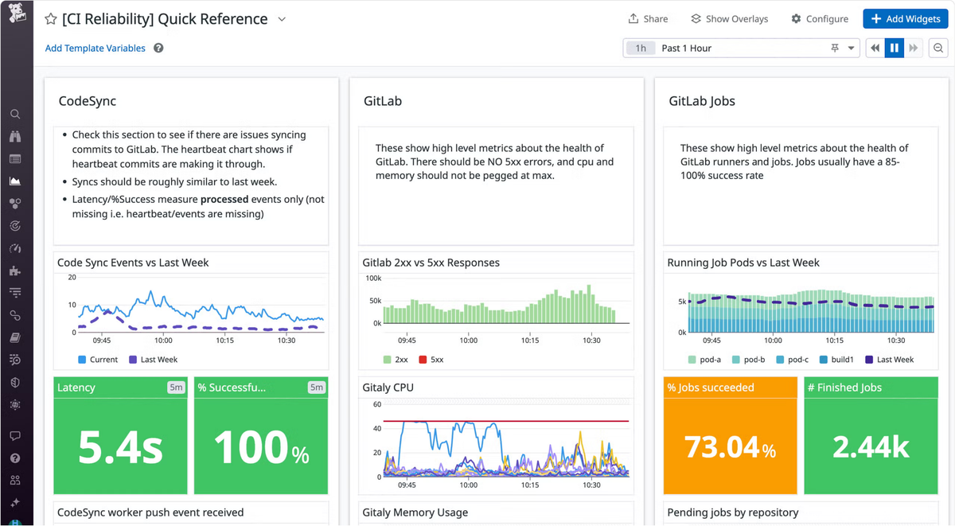Image resolution: width=955 pixels, height=526 pixels.
Task: Open the Dashboards chart icon in sidebar
Action: 15,181
